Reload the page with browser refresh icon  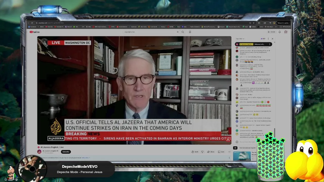[x=32, y=23]
